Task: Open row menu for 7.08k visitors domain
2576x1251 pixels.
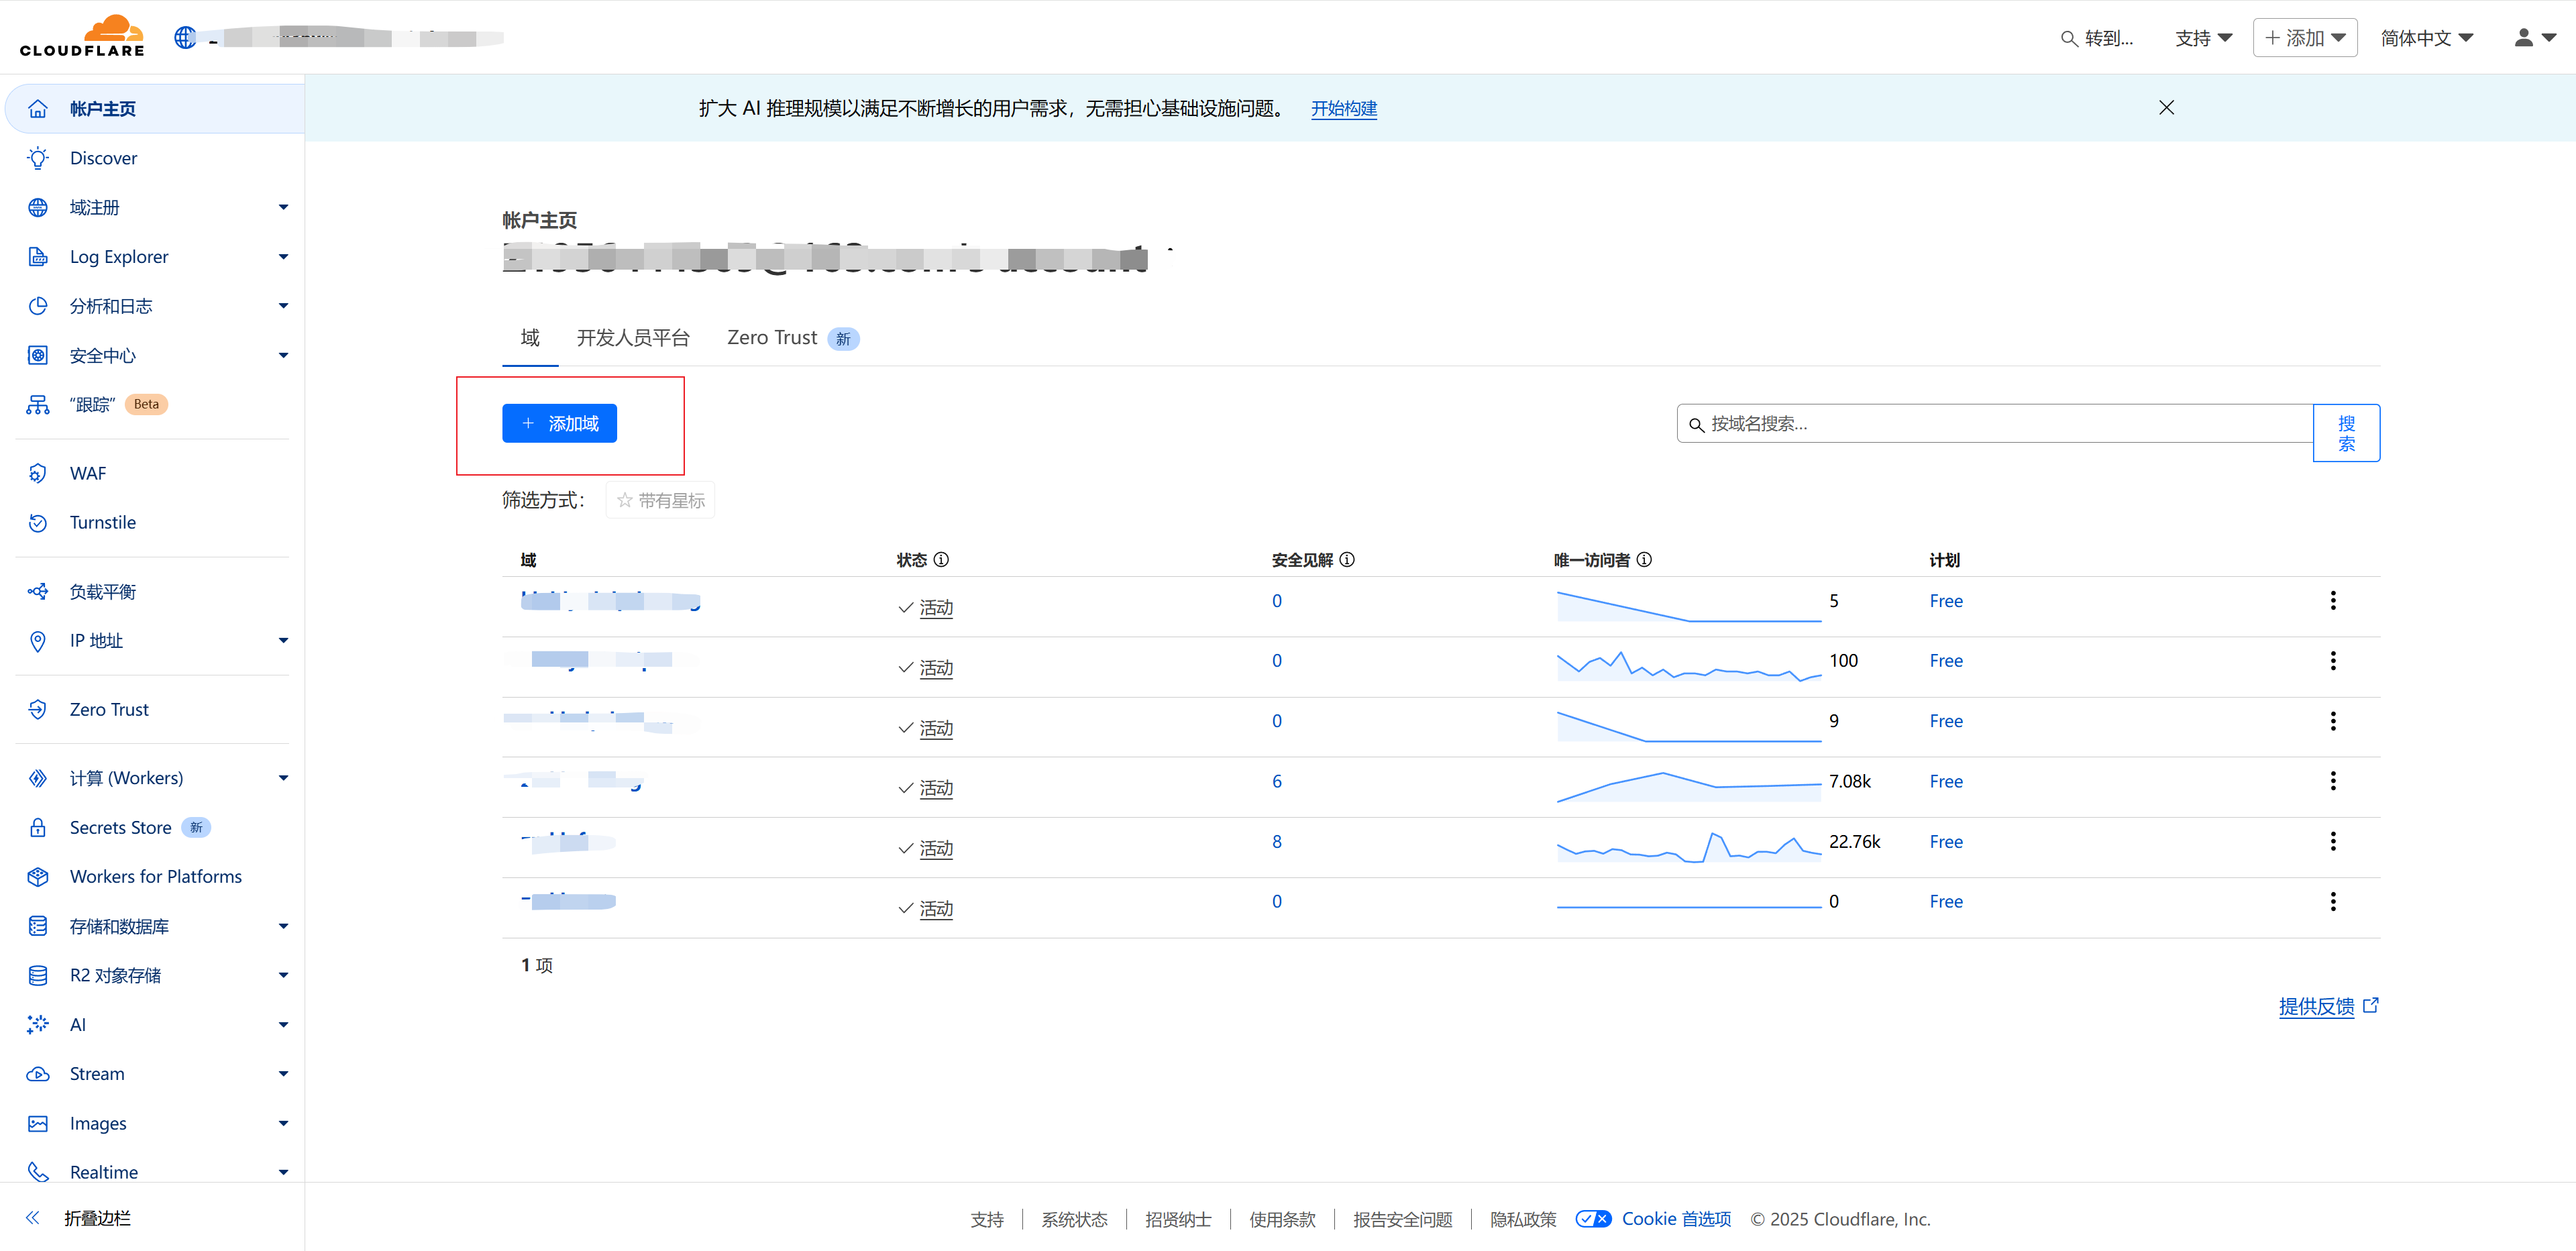Action: tap(2333, 781)
